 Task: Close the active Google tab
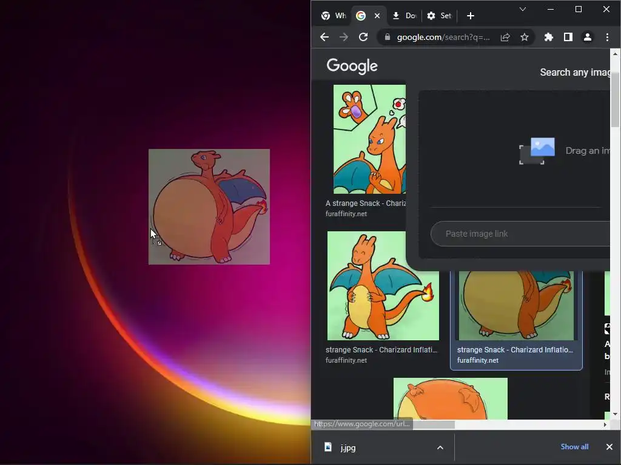tap(377, 16)
